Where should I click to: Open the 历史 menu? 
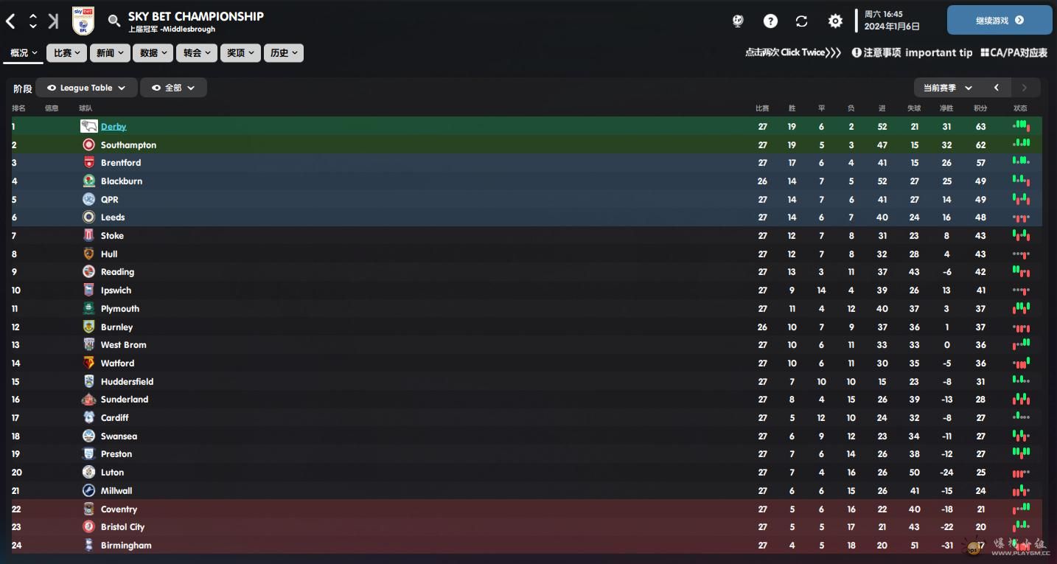(284, 53)
